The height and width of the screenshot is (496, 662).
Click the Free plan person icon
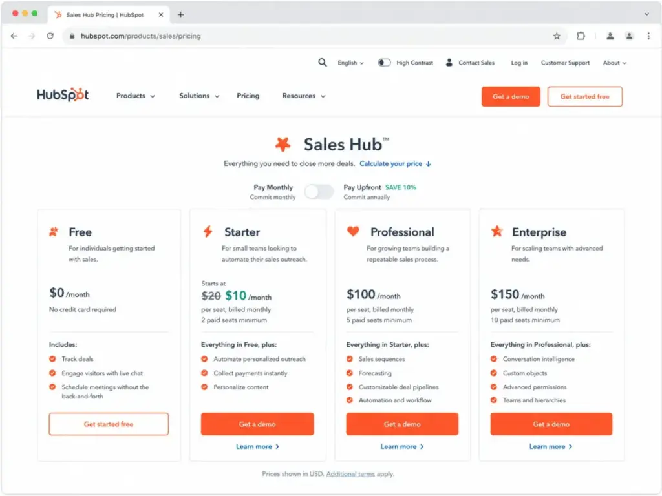pos(54,232)
